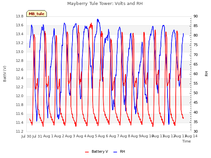Click the 13.6 voltage tick label
This screenshot has height=158, width=211.
[19, 25]
